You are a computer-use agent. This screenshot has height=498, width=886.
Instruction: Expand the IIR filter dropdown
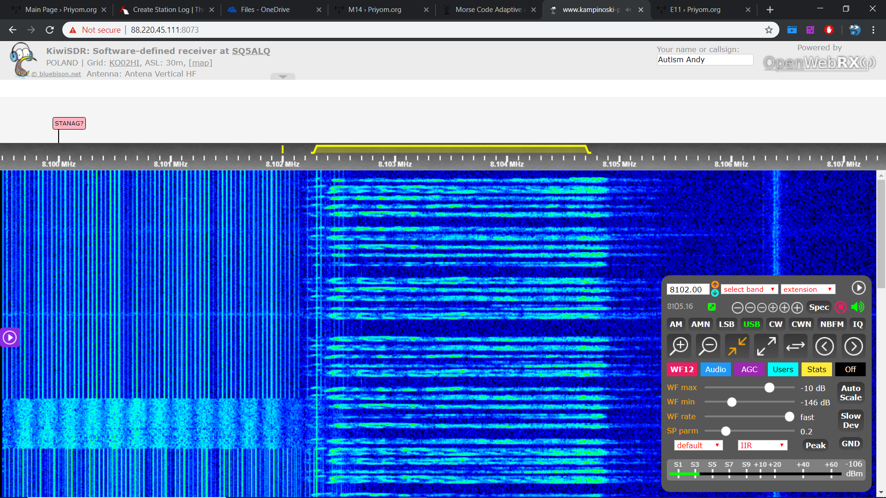click(762, 445)
